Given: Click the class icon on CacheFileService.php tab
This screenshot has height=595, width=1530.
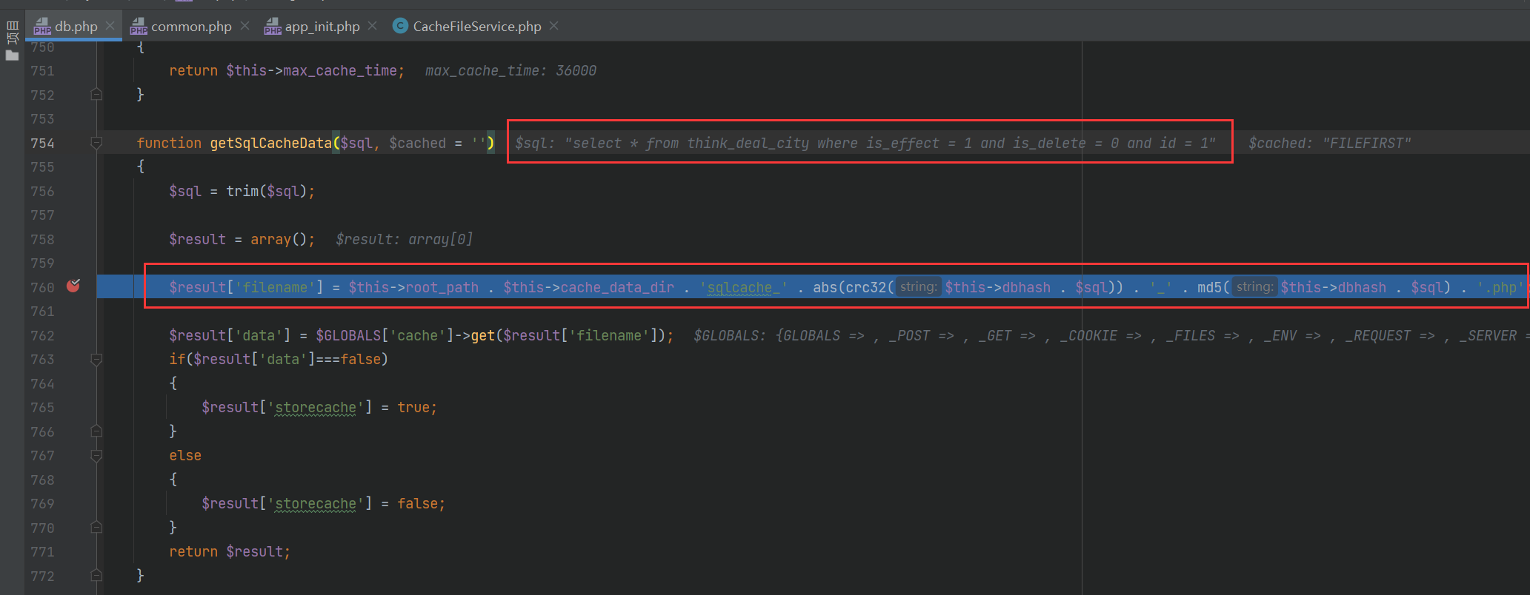Looking at the screenshot, I should tap(400, 26).
